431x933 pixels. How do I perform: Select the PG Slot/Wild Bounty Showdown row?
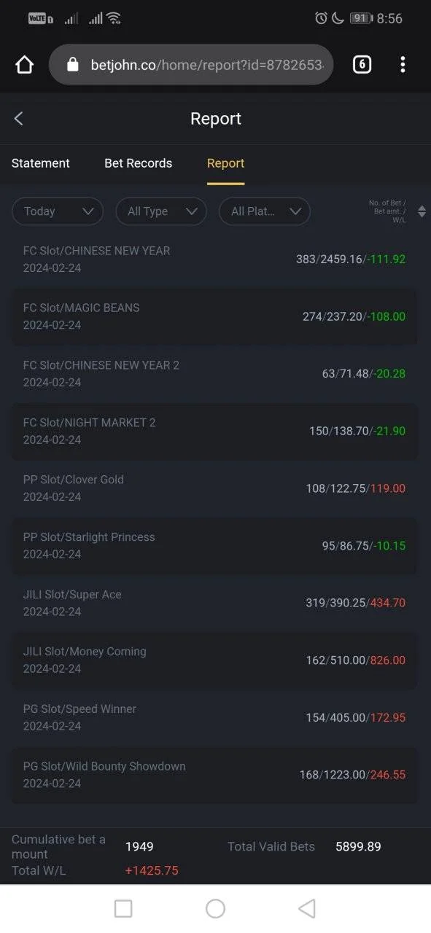click(214, 775)
